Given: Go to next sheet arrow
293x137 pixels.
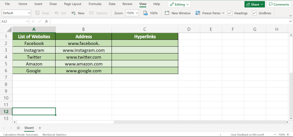Looking at the screenshot, I should (x=11, y=128).
